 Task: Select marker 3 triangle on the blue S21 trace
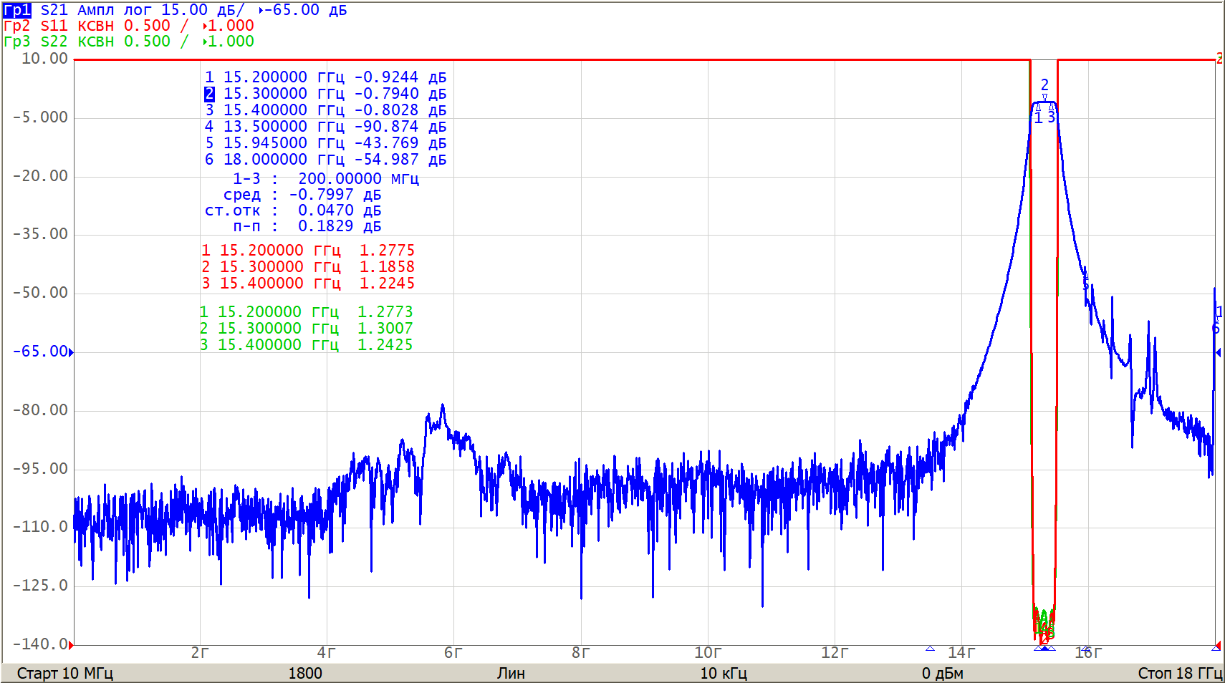pyautogui.click(x=1051, y=107)
